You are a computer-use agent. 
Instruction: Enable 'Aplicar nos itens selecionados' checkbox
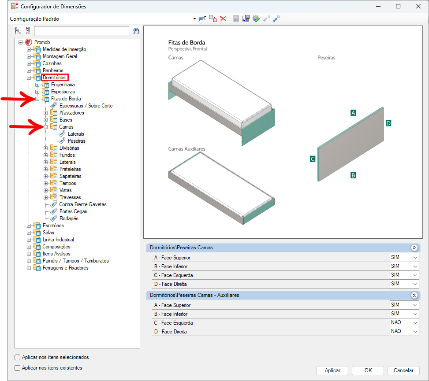(18, 357)
